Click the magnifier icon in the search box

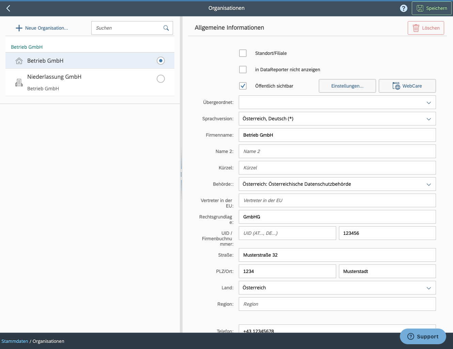(166, 28)
